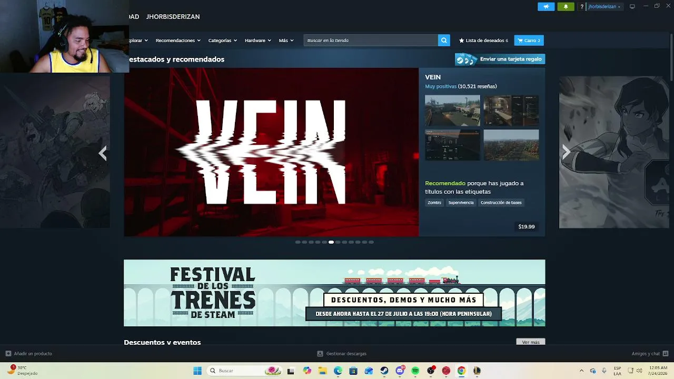Click the highlighted active carousel dot
Viewport: 674px width, 379px height.
click(x=331, y=242)
